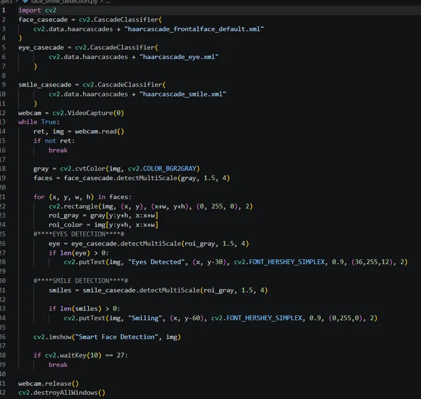Viewport: 421px width, 399px height.
Task: Click on cv2.destroyAllWindows() call
Action: coord(62,393)
